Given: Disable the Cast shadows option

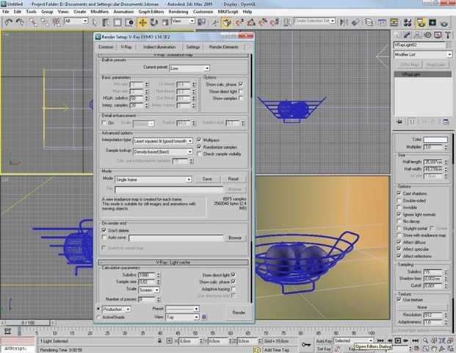Looking at the screenshot, I should [x=399, y=193].
